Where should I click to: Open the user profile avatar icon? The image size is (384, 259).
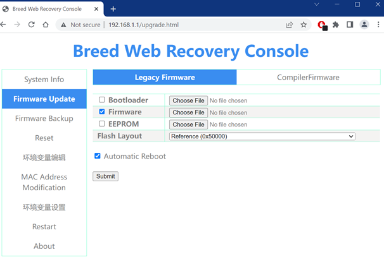coord(364,25)
